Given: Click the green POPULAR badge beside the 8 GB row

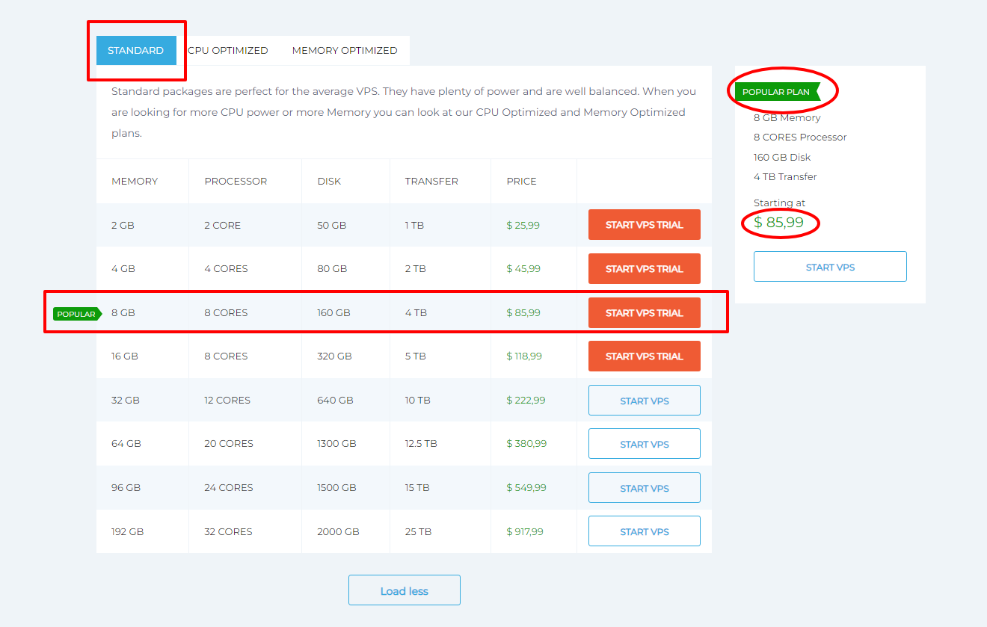Looking at the screenshot, I should [77, 314].
